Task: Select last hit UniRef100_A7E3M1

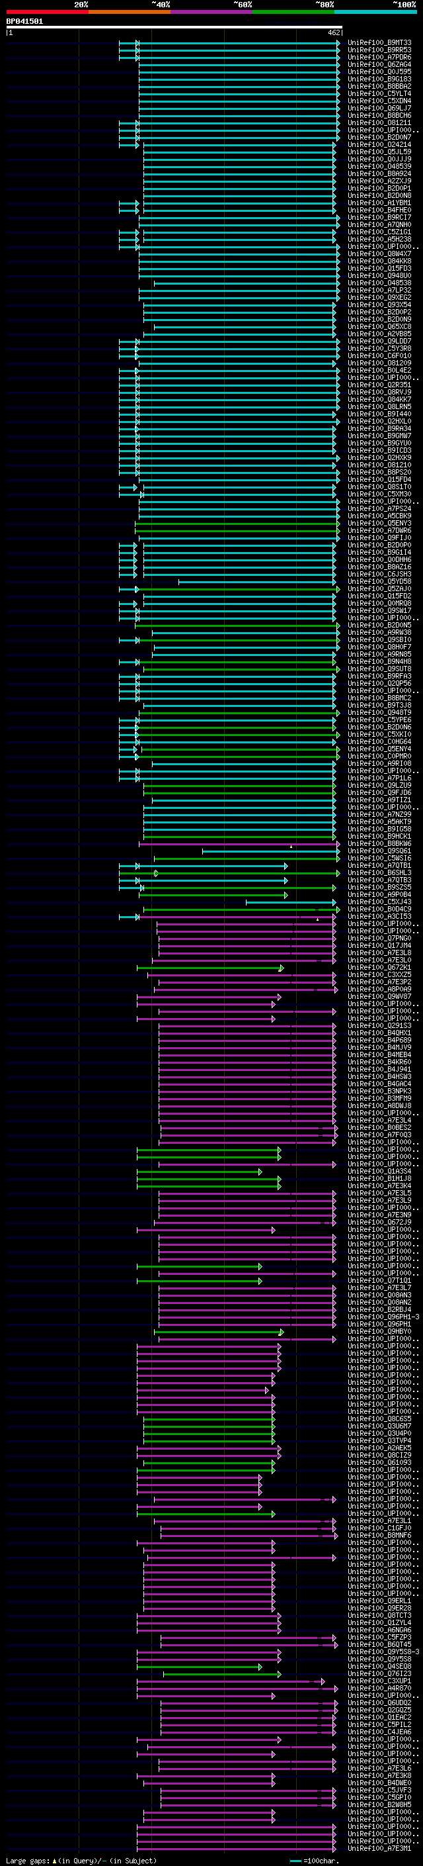Action: coord(379,1848)
